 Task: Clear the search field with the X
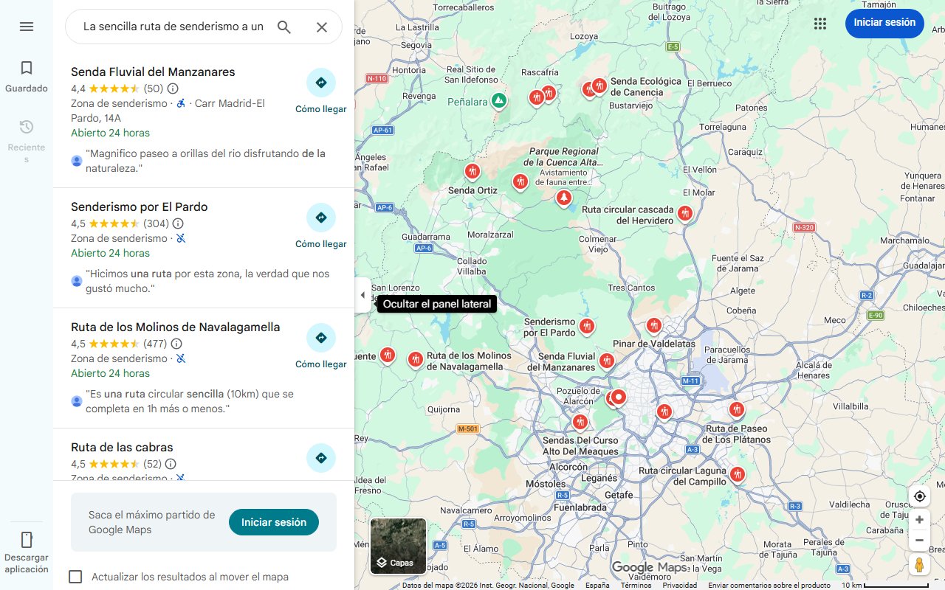tap(321, 26)
